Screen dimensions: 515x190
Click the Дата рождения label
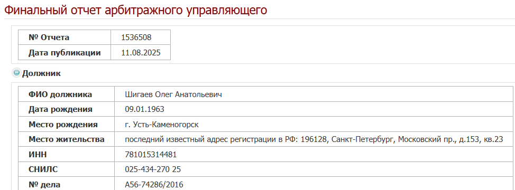pyautogui.click(x=60, y=109)
